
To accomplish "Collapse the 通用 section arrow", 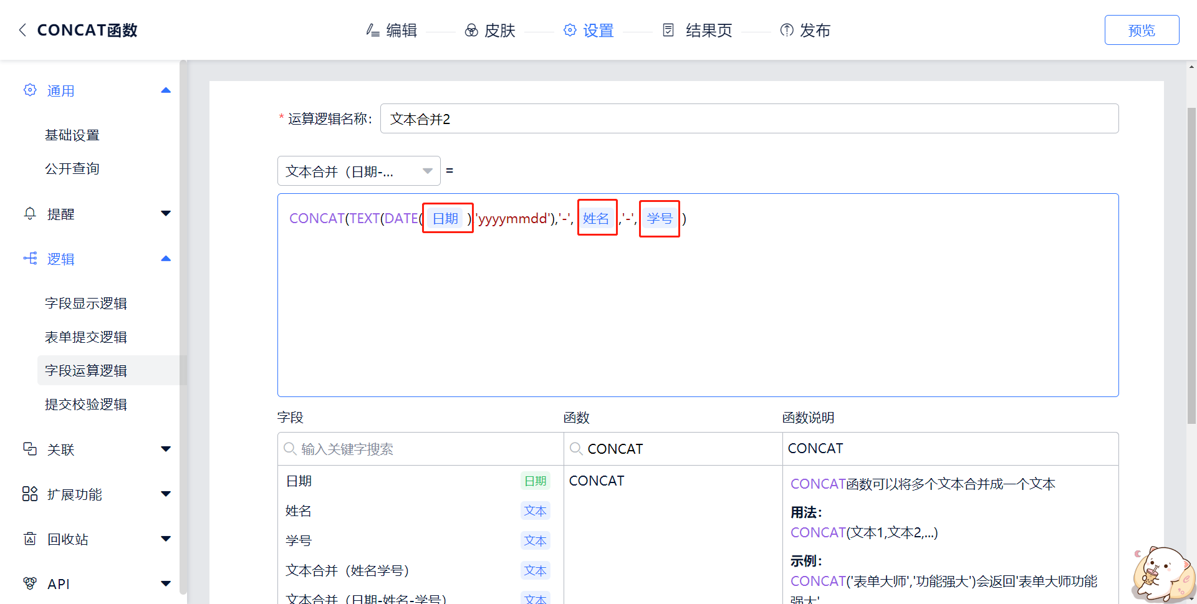I will tap(166, 90).
